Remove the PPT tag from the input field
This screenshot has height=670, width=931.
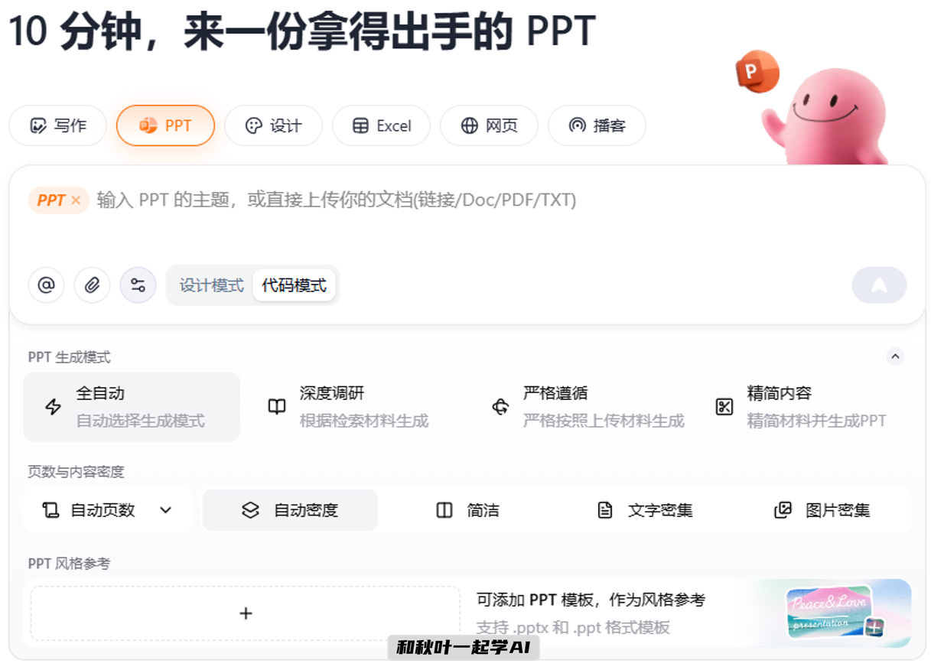pos(76,200)
